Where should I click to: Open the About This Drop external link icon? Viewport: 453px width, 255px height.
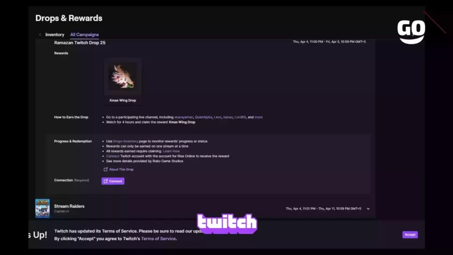105,170
